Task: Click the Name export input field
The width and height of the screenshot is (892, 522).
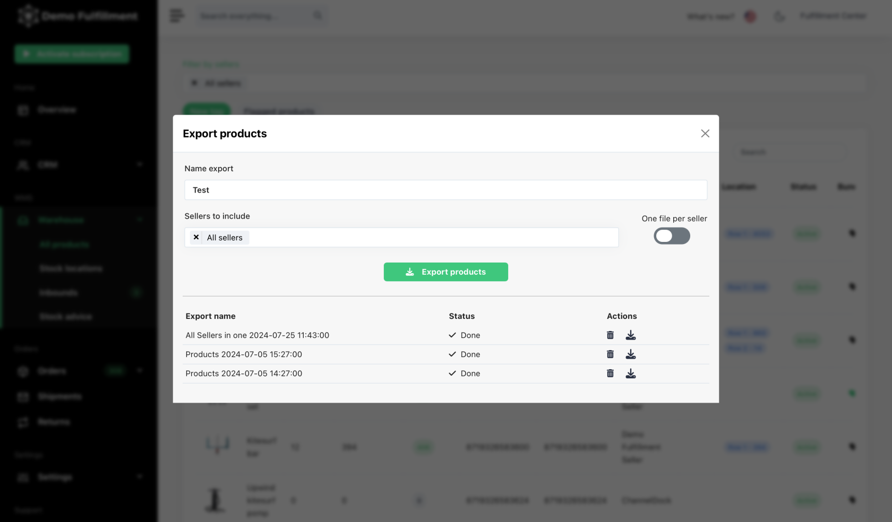Action: point(445,190)
